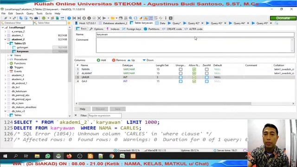Click the green refresh icon in the toolbar

coord(44,18)
